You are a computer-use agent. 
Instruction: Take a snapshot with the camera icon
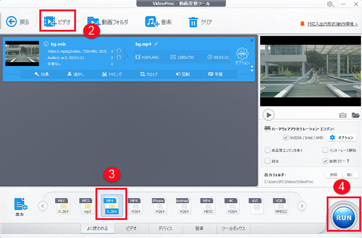343,115
